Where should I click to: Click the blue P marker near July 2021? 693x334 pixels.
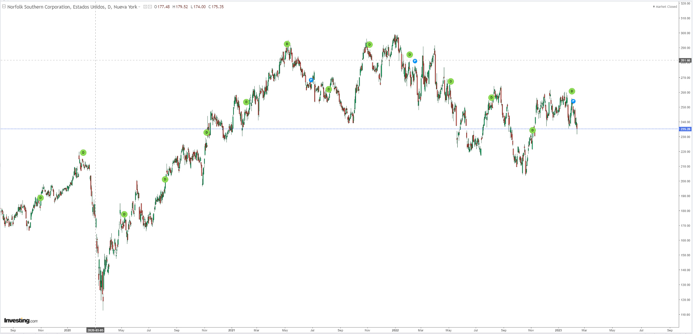click(311, 80)
